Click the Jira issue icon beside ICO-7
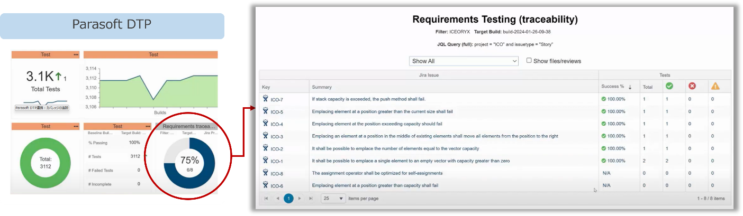Image resolution: width=743 pixels, height=216 pixels. (x=266, y=99)
